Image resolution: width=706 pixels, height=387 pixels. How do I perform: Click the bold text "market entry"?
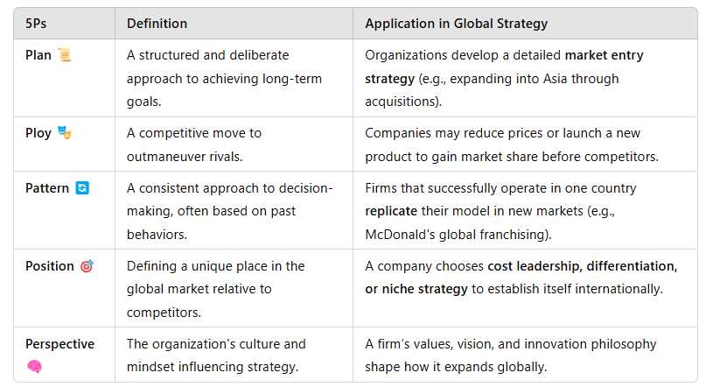coord(604,55)
